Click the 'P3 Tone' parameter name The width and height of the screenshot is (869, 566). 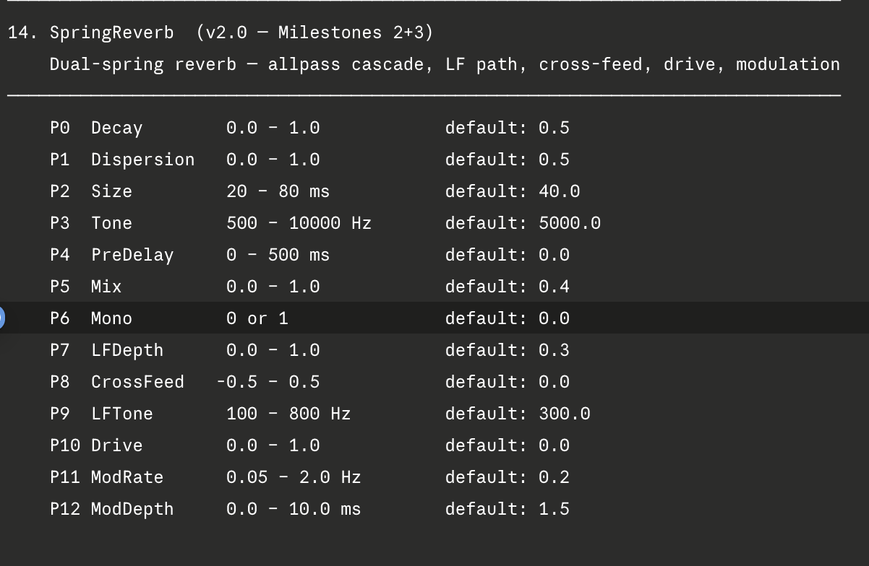click(91, 223)
